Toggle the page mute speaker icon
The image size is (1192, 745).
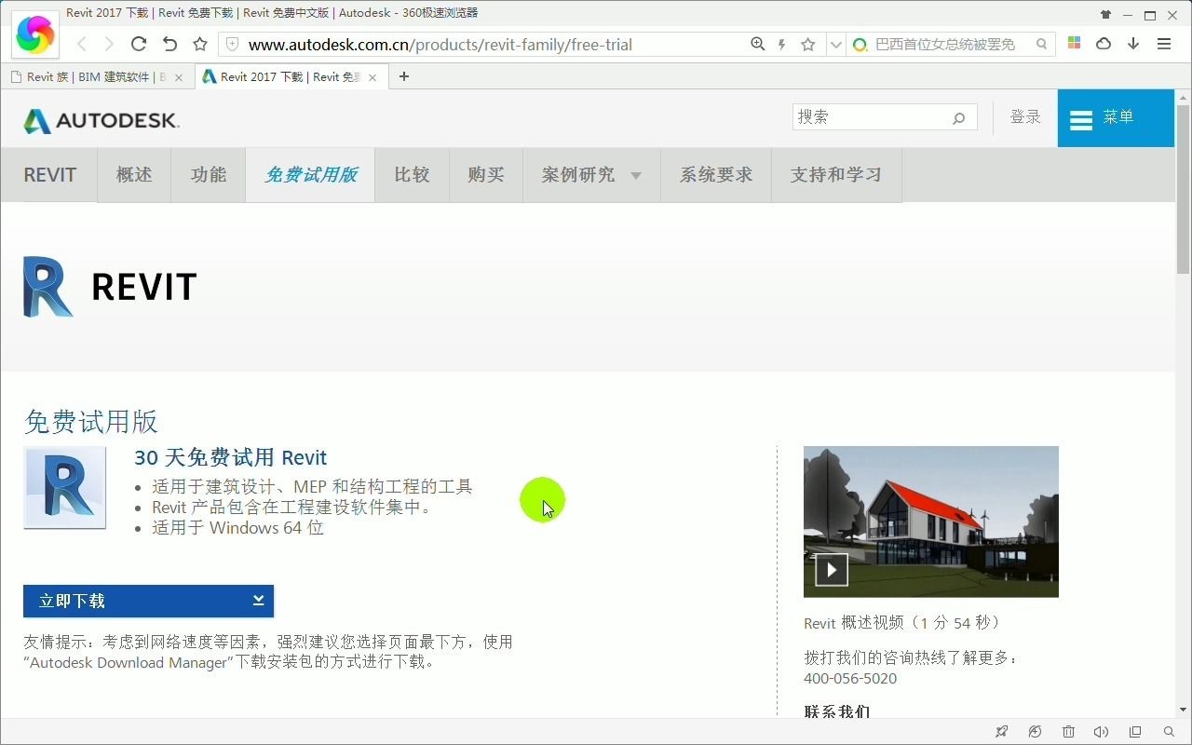pos(1101,732)
